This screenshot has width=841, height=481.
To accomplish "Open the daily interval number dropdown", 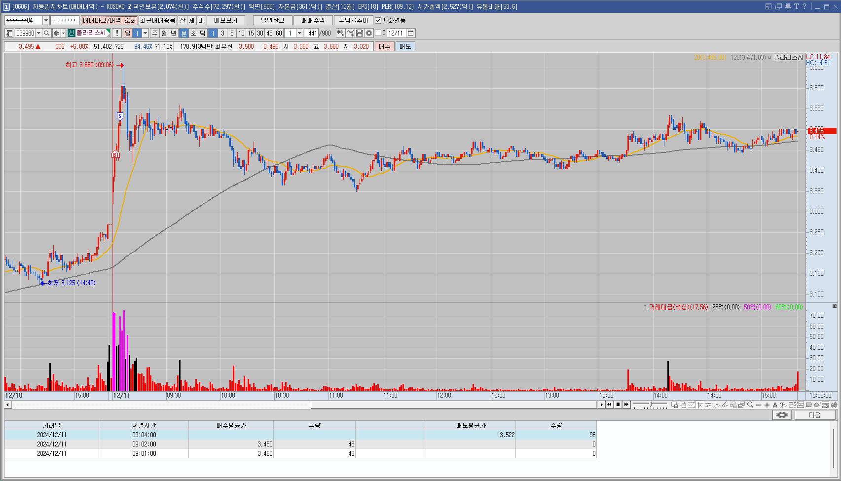I will [145, 33].
